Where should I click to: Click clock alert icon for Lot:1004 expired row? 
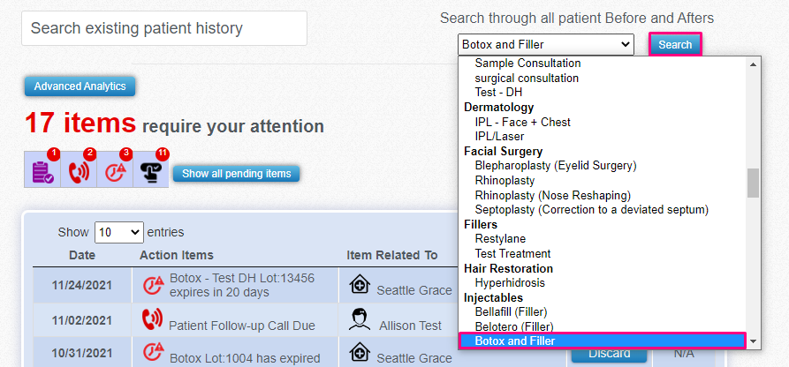pos(154,353)
